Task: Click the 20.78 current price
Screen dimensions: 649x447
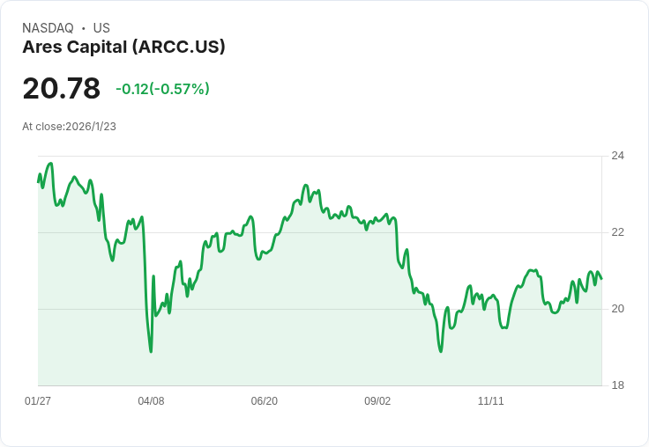Action: 61,88
